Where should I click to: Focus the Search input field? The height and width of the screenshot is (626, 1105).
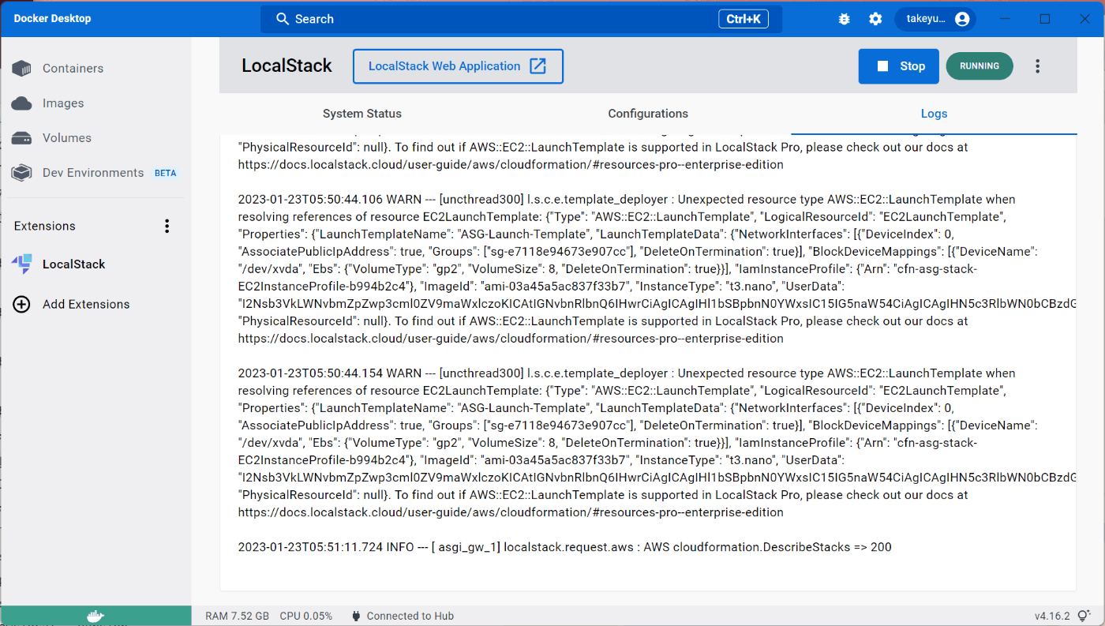tap(522, 19)
